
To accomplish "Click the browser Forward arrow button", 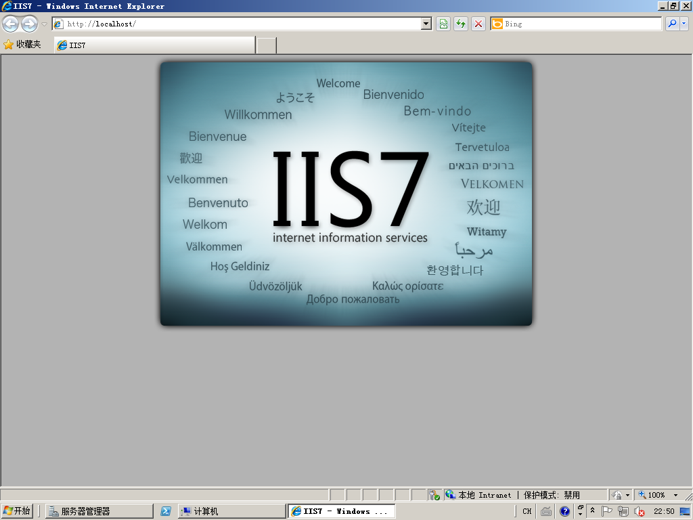I will (30, 24).
